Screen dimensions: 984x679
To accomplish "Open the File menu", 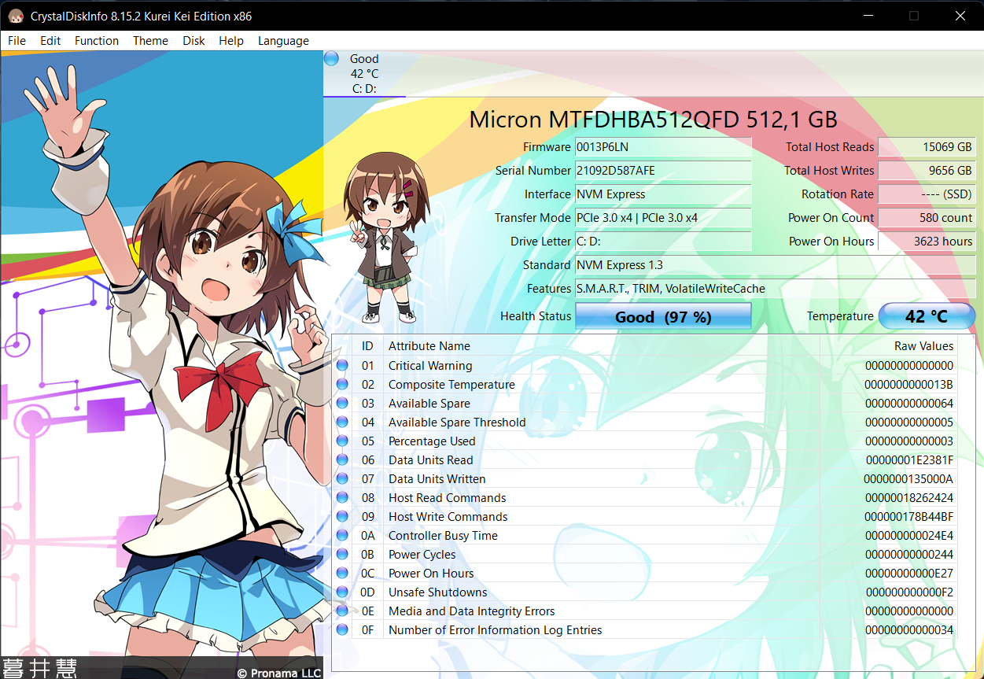I will tap(17, 41).
